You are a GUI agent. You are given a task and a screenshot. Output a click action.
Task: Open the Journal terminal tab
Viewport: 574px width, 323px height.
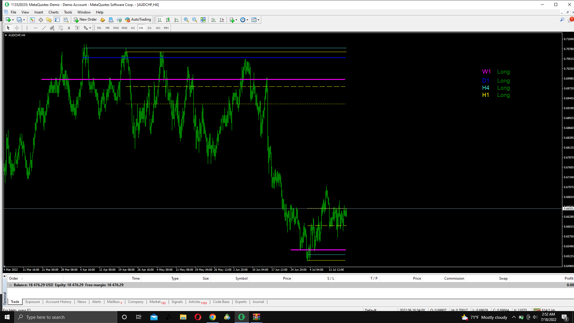pyautogui.click(x=258, y=302)
